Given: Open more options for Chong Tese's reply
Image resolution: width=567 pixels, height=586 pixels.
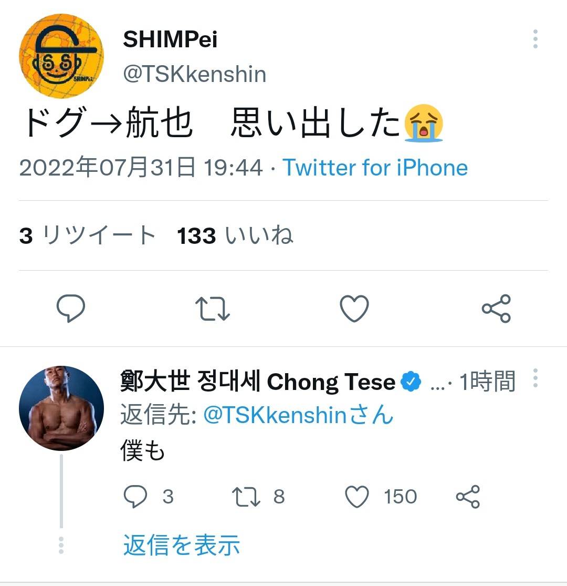Looking at the screenshot, I should tap(535, 378).
